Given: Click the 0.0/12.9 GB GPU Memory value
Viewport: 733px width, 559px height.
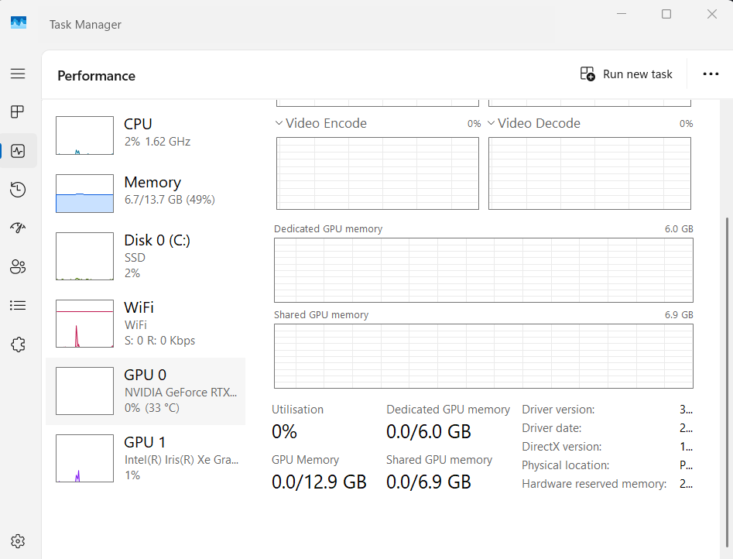Looking at the screenshot, I should click(320, 482).
